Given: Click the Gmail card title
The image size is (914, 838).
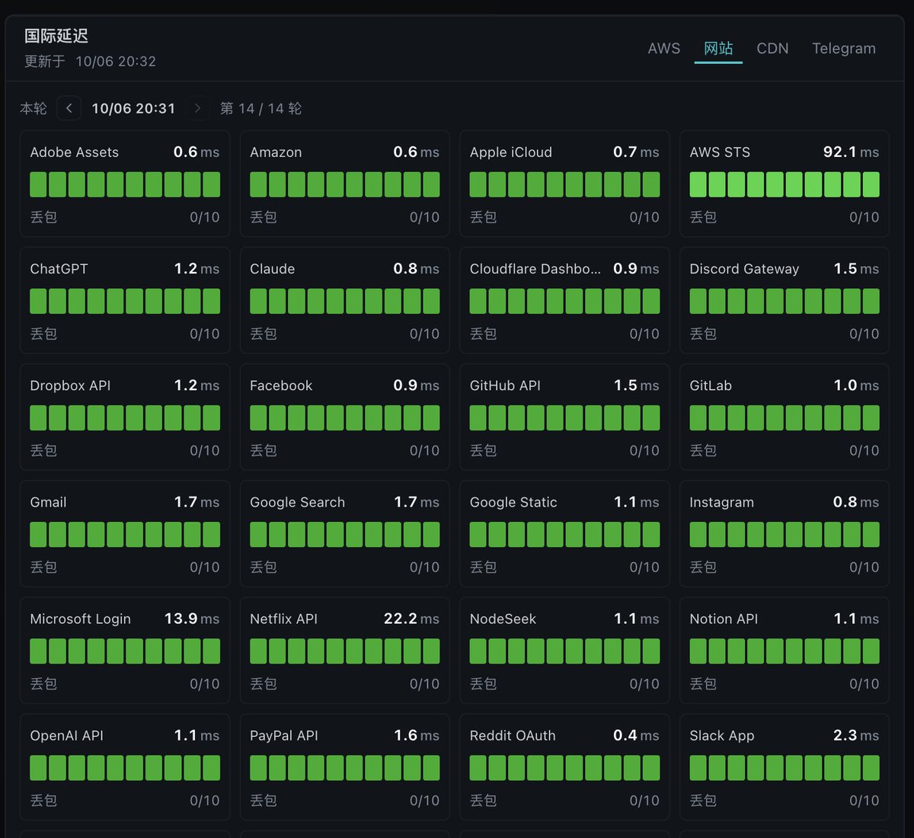Looking at the screenshot, I should (48, 502).
